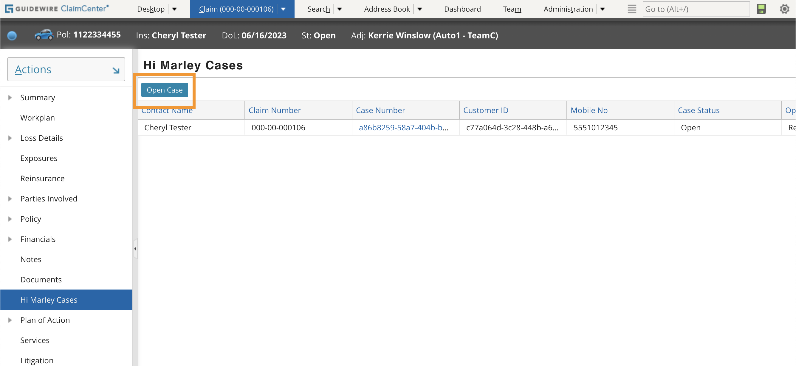Expand the Financials section

coord(10,239)
